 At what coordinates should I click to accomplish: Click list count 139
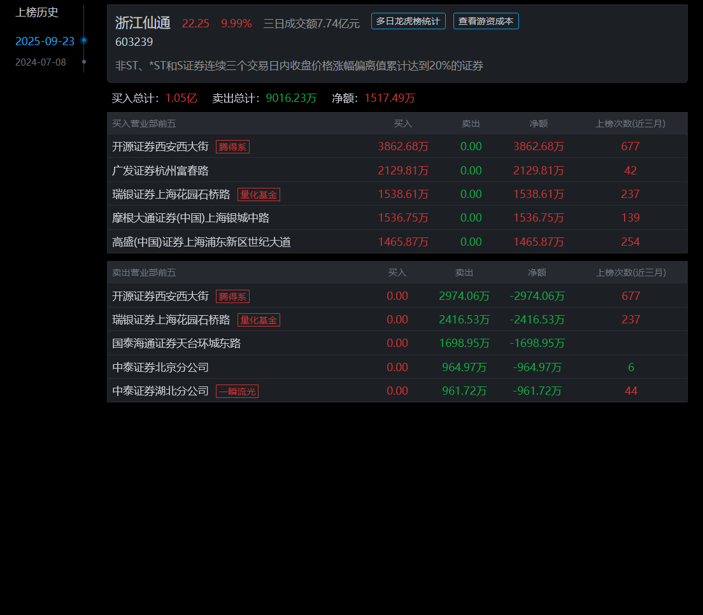(x=630, y=218)
